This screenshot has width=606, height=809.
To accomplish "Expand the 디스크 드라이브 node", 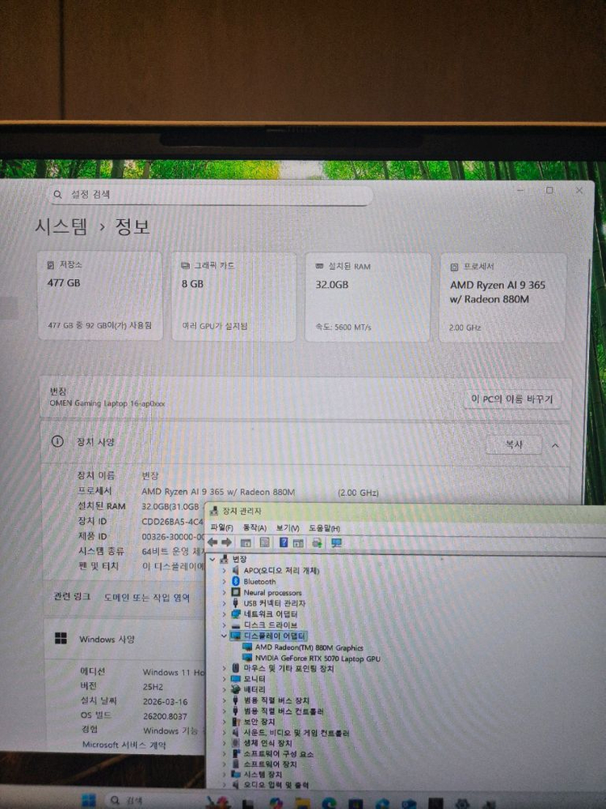I will 224,625.
